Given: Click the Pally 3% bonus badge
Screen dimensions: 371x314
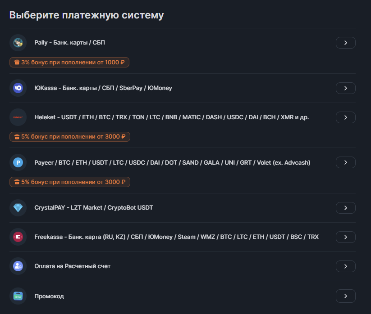Looking at the screenshot, I should 69,63.
